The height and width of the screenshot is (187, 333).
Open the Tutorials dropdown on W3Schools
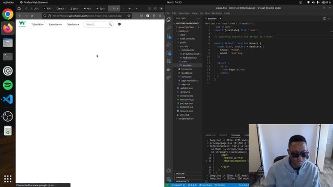click(x=37, y=24)
